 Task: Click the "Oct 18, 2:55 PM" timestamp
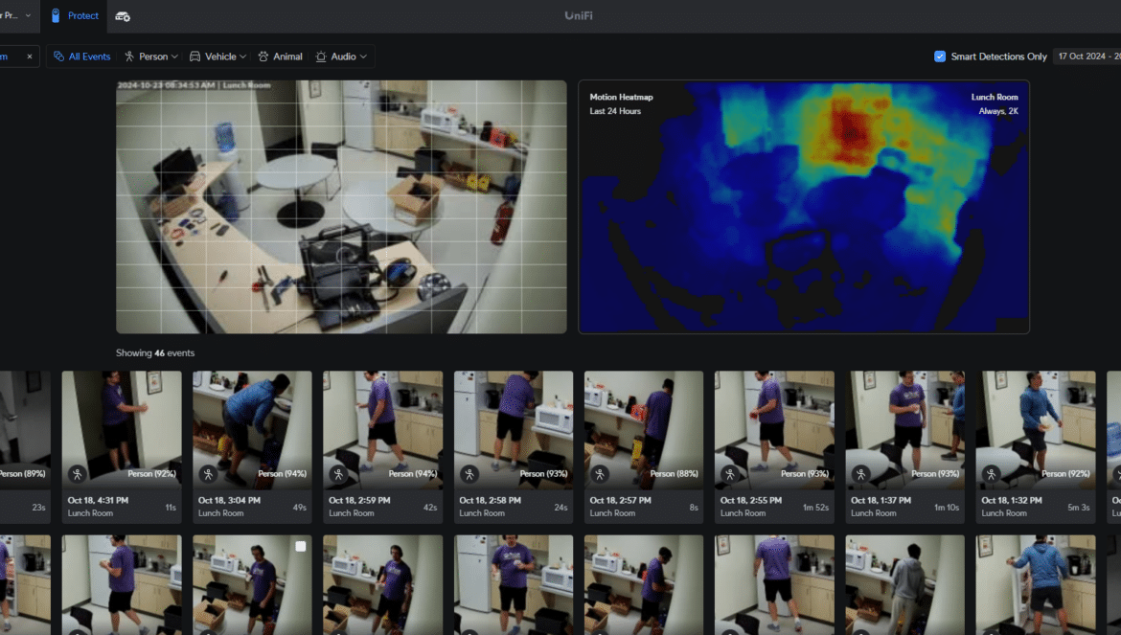tap(750, 501)
